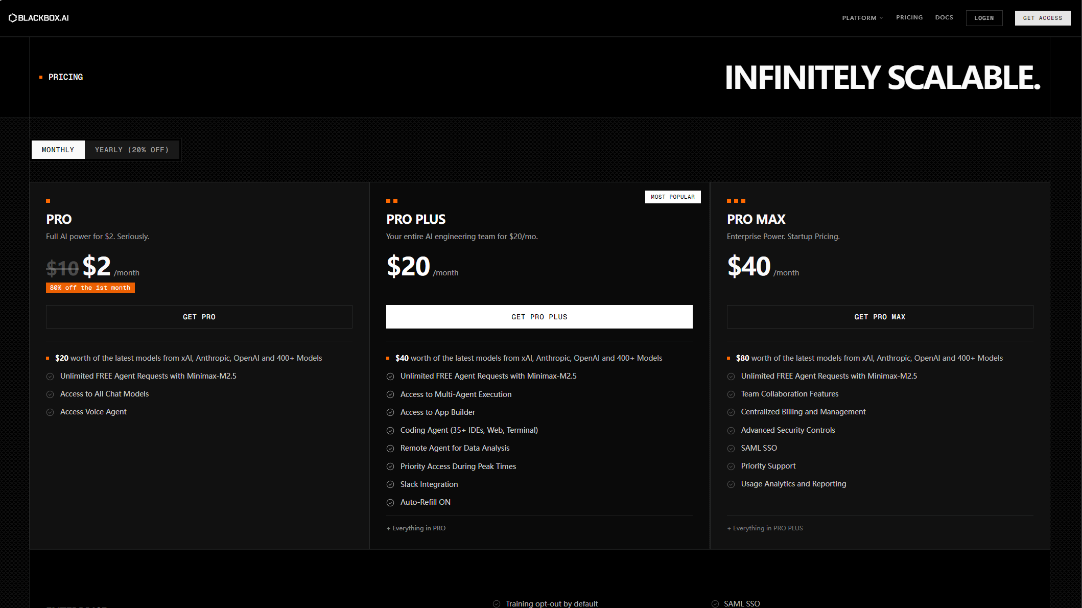Click the BLACKBOX.AI hexagon logo icon
This screenshot has width=1082, height=608.
(x=13, y=18)
